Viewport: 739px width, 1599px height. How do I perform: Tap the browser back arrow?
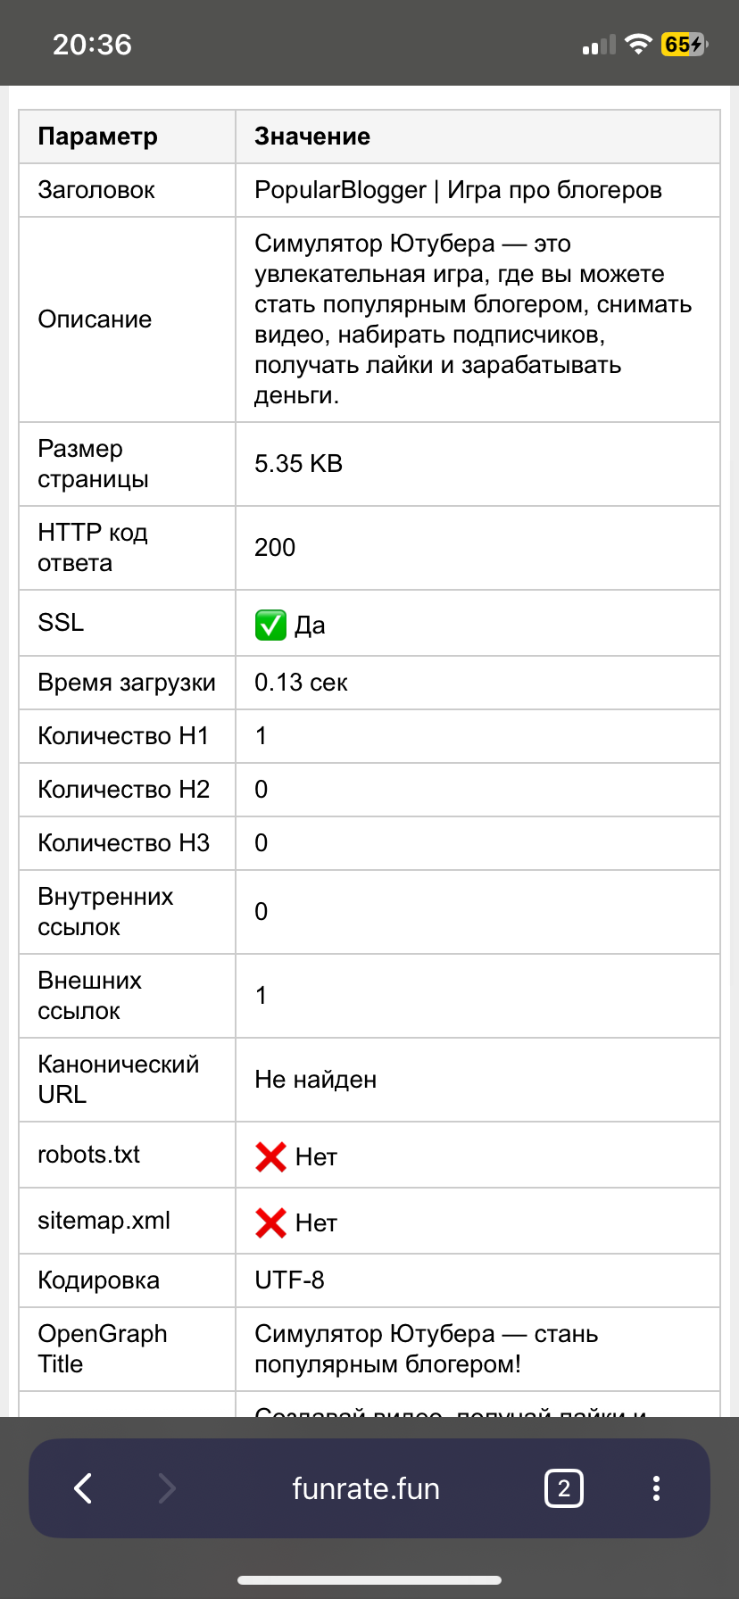point(83,1487)
